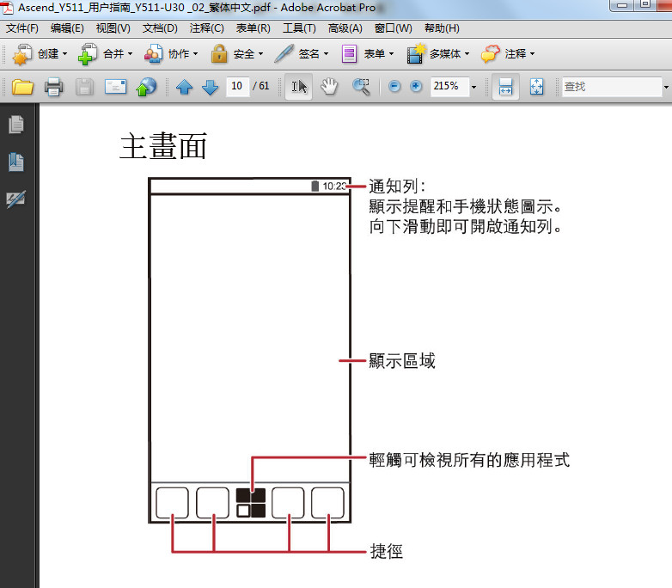Open the Bookmarks panel in sidebar
The height and width of the screenshot is (588, 672).
[16, 162]
